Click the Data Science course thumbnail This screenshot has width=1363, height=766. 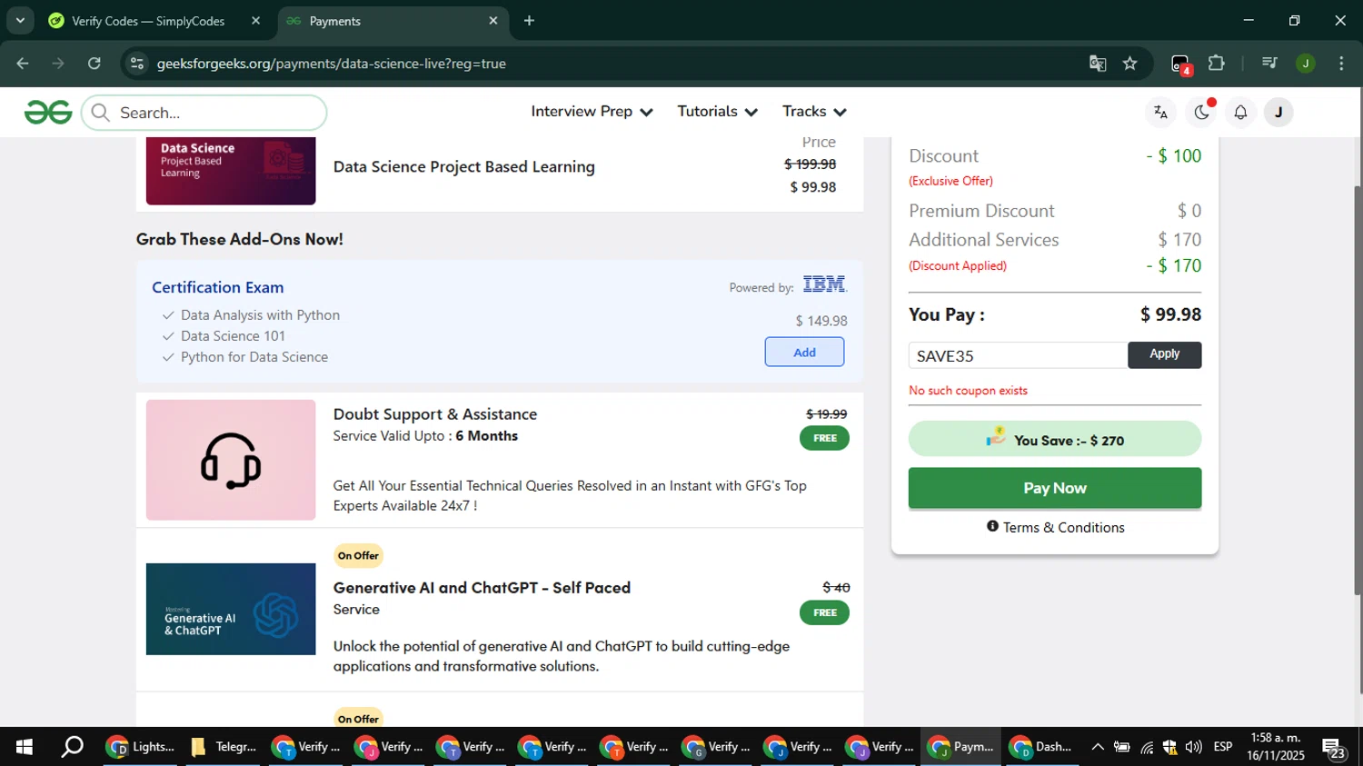click(x=231, y=171)
